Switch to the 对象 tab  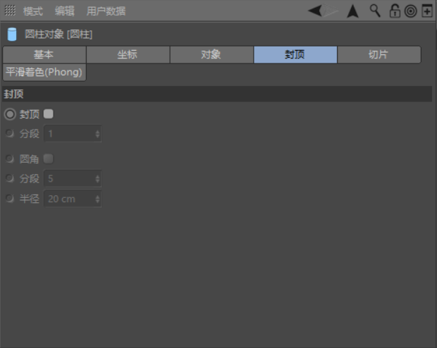(211, 55)
